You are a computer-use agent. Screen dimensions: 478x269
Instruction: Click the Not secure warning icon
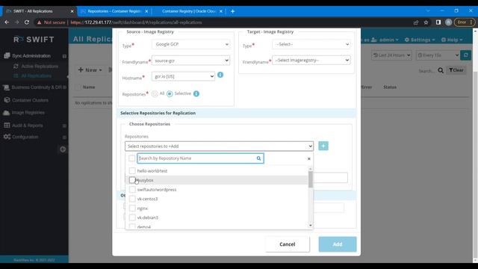coord(39,22)
